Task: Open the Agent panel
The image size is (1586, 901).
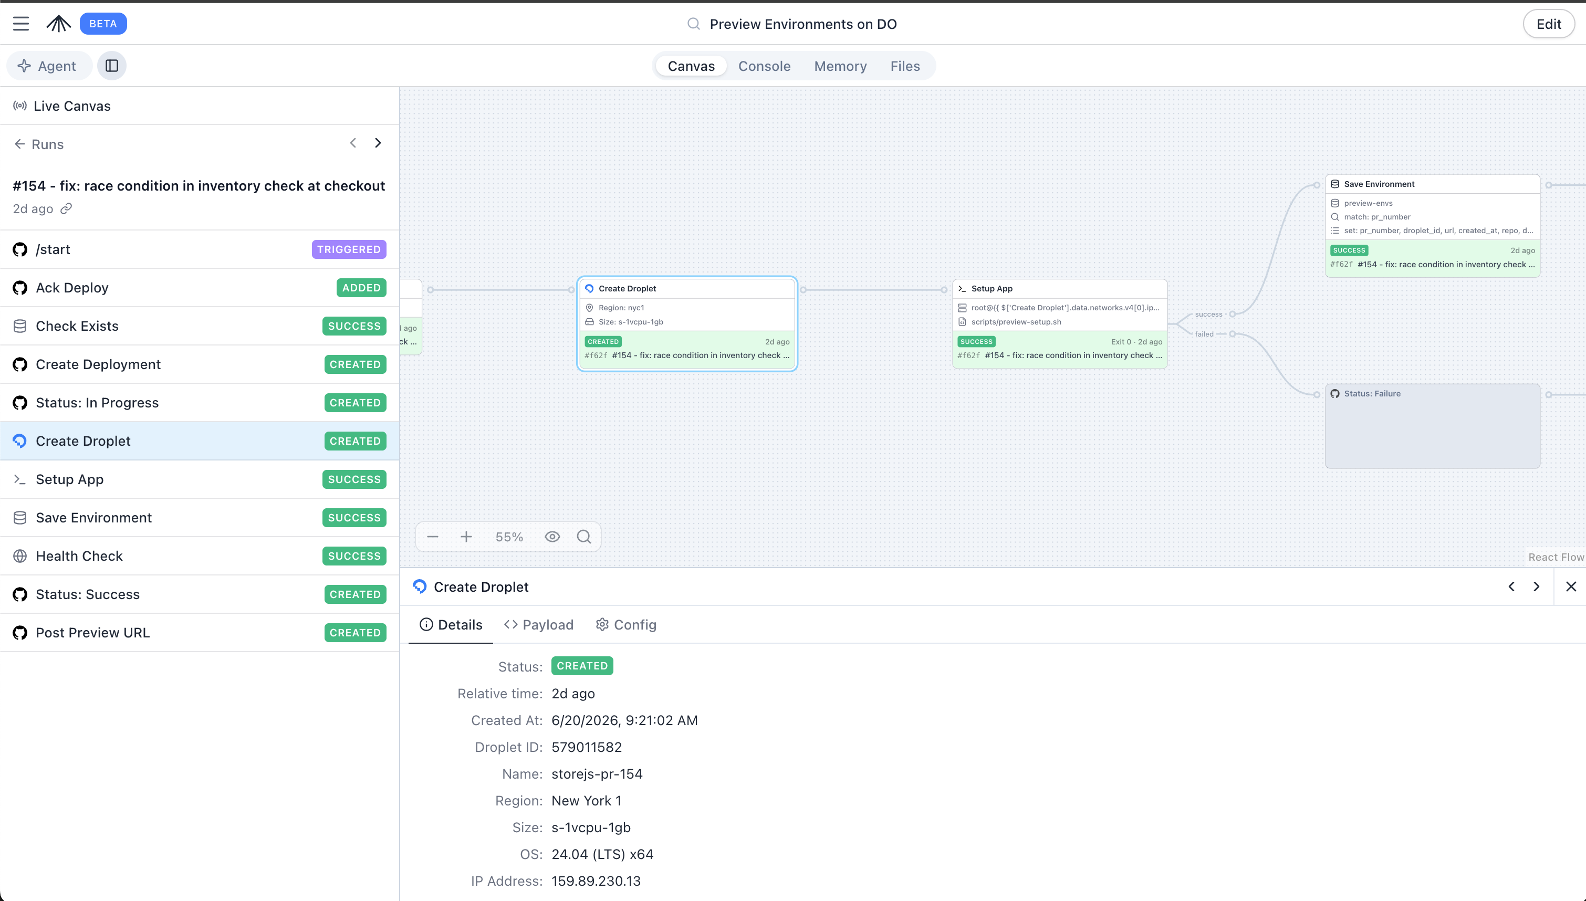Action: click(48, 66)
